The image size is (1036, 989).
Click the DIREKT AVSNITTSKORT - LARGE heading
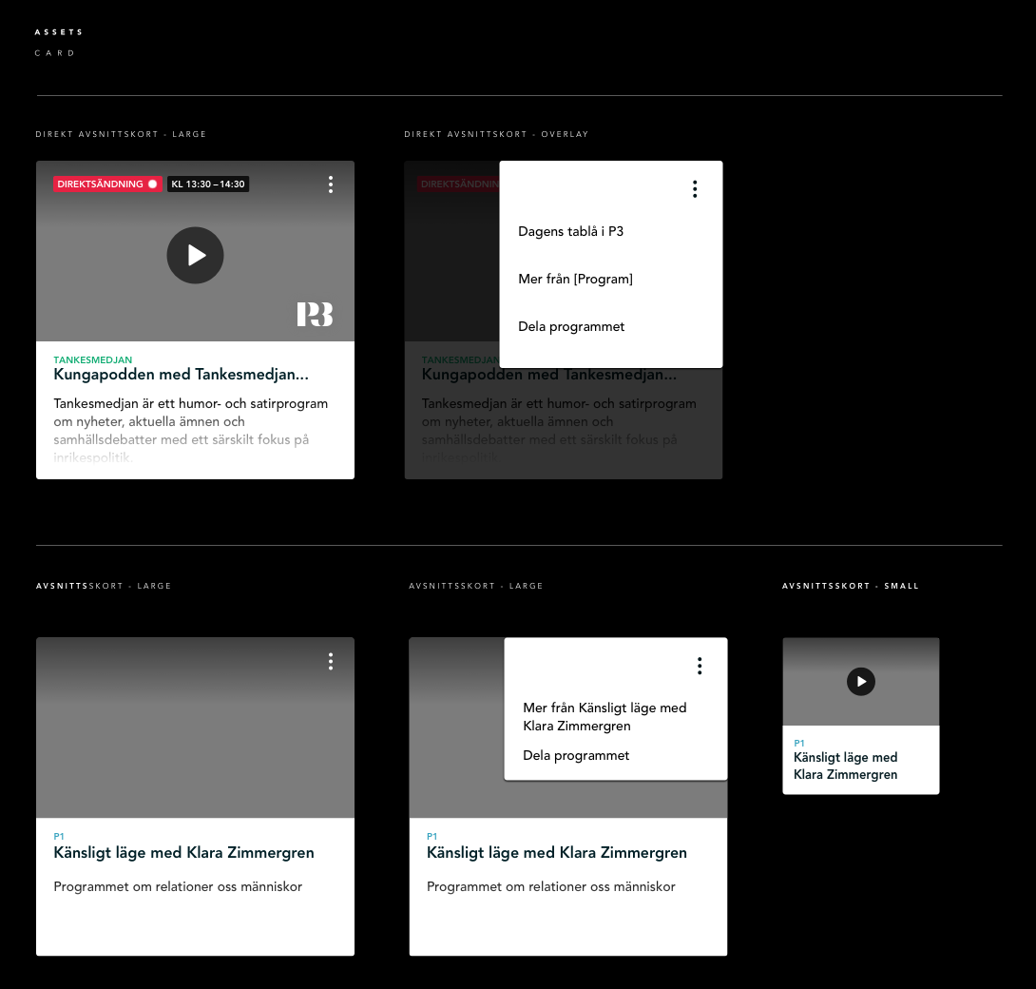tap(121, 134)
